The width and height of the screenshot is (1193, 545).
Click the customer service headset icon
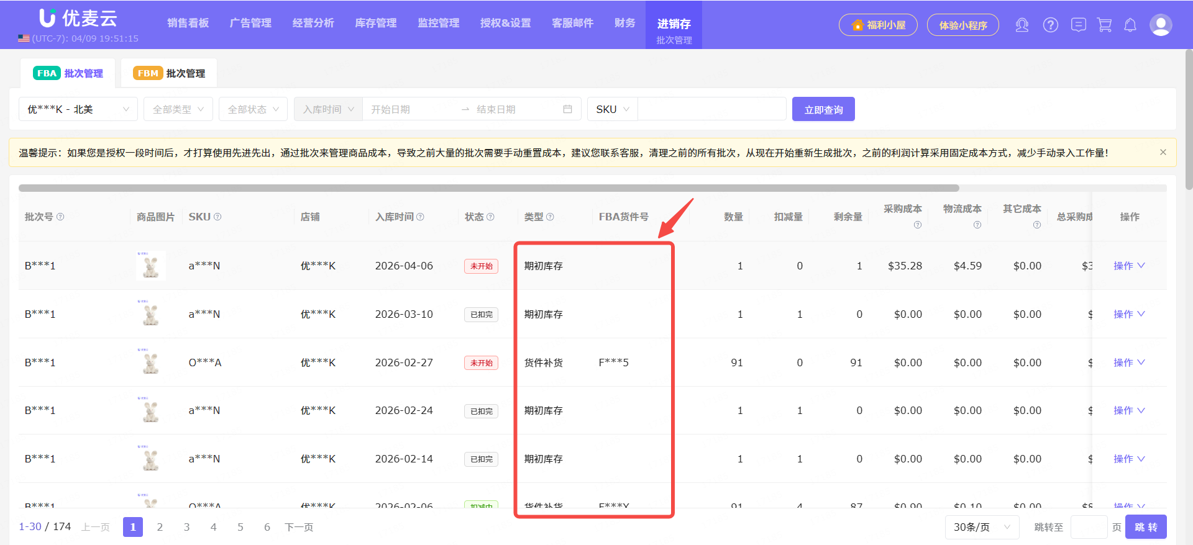(x=1022, y=25)
